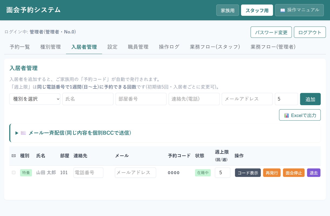Image resolution: width=330 pixels, height=216 pixels.
Task: Open the 種別を選択 dropdown
Action: click(35, 99)
